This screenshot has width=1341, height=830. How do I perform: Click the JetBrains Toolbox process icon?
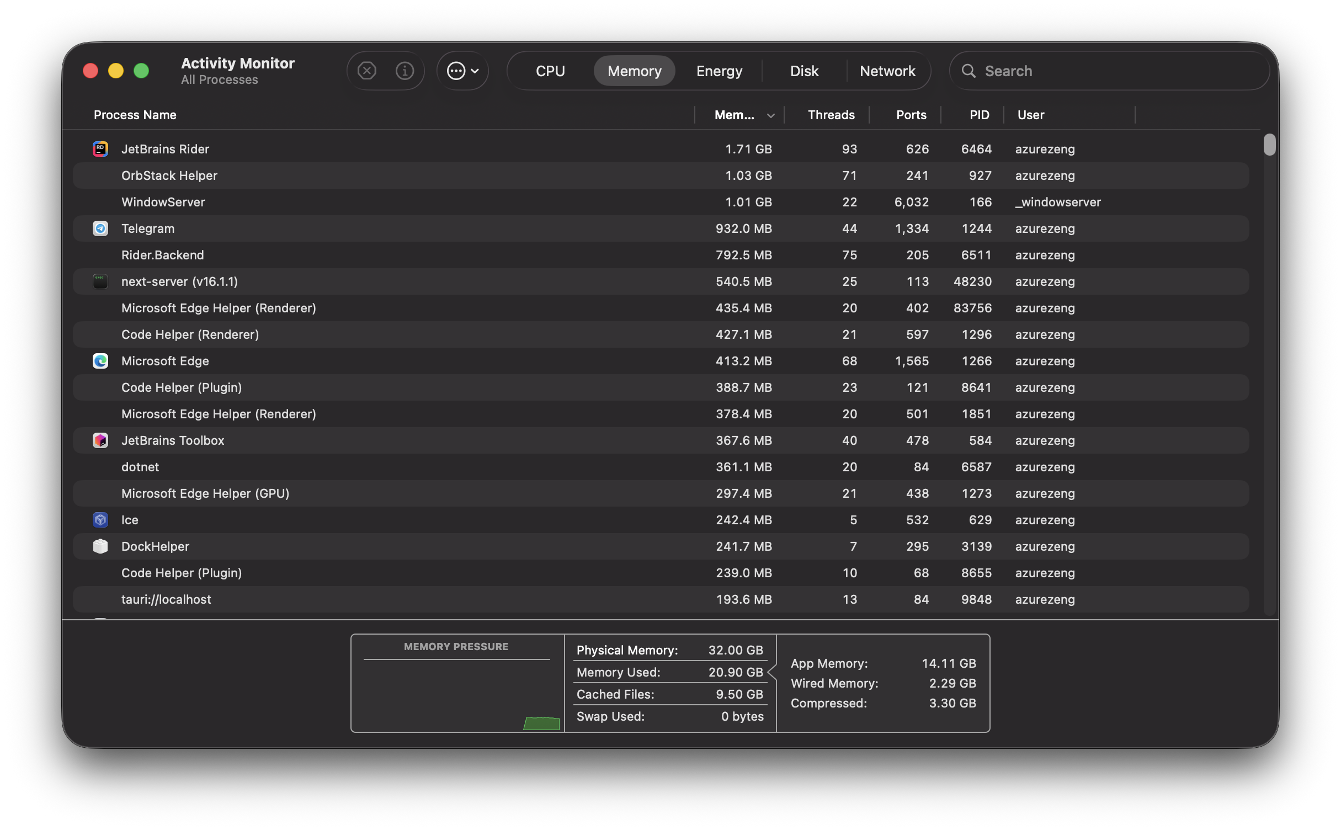pyautogui.click(x=100, y=440)
